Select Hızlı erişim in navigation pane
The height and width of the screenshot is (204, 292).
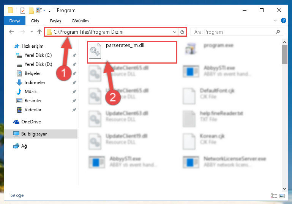pos(32,46)
